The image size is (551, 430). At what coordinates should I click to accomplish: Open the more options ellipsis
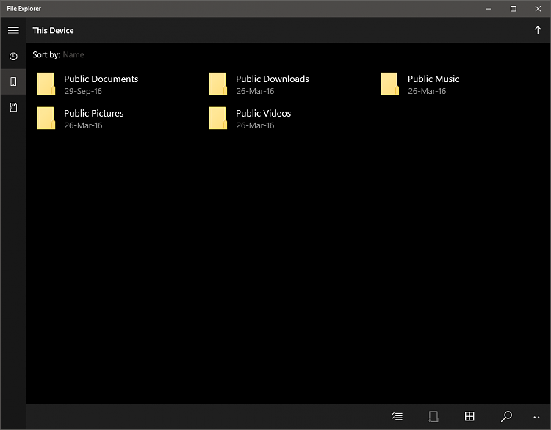[x=536, y=417]
